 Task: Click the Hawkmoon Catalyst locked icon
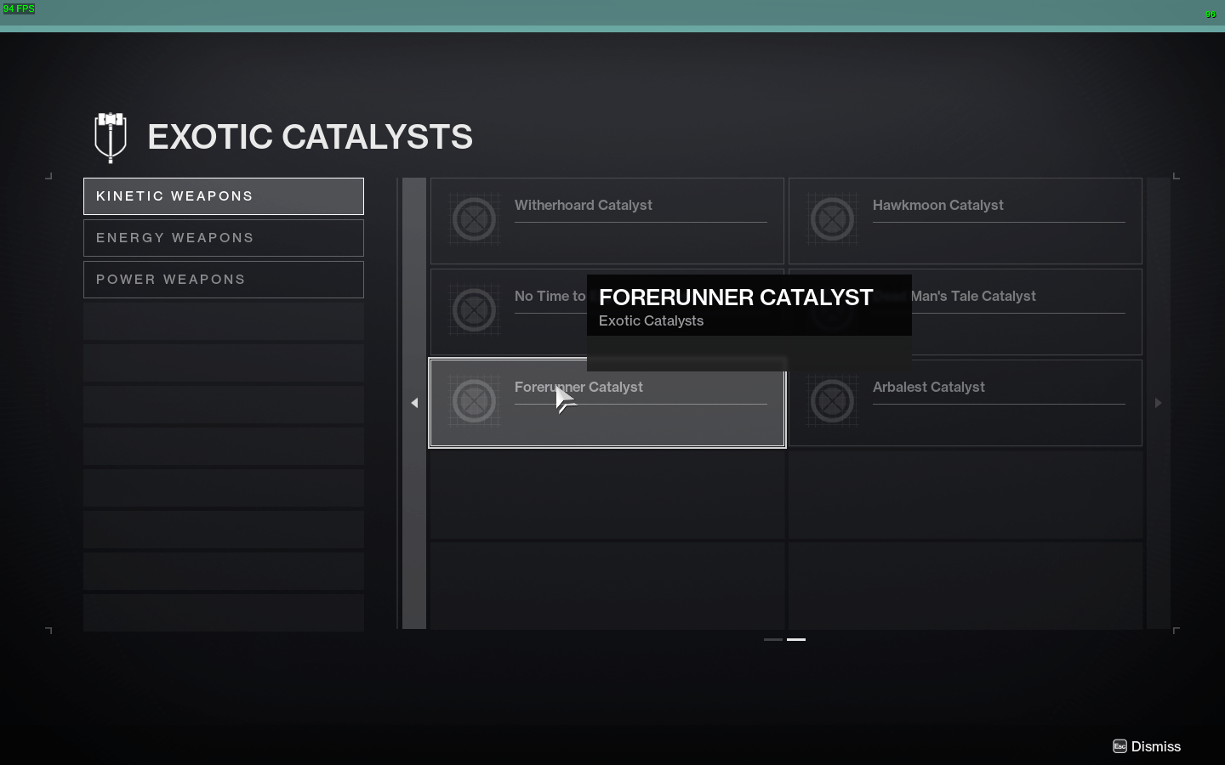pos(832,219)
